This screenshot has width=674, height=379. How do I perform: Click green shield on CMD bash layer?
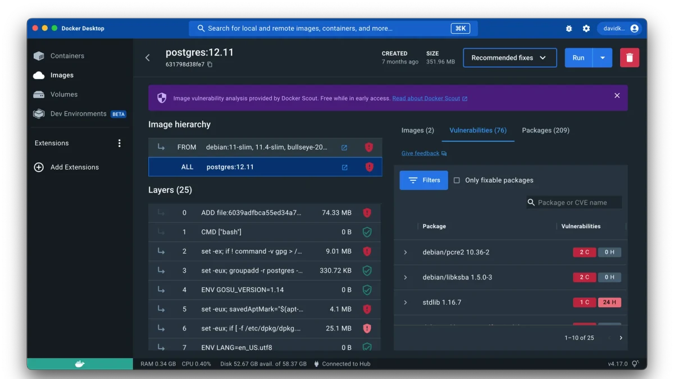tap(367, 232)
